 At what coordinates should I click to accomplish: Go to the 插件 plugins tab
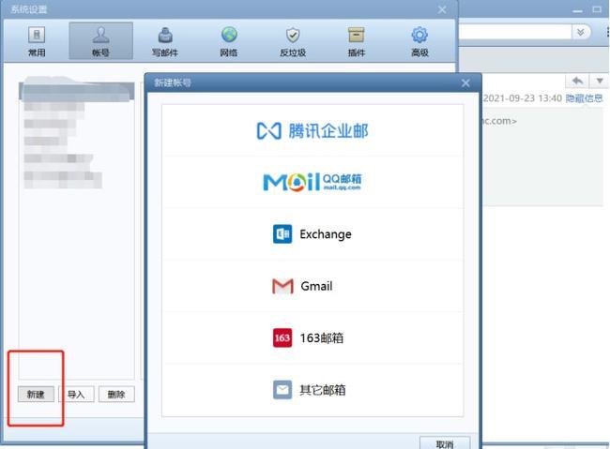[x=357, y=41]
